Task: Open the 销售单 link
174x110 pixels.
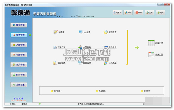Action: point(61,32)
